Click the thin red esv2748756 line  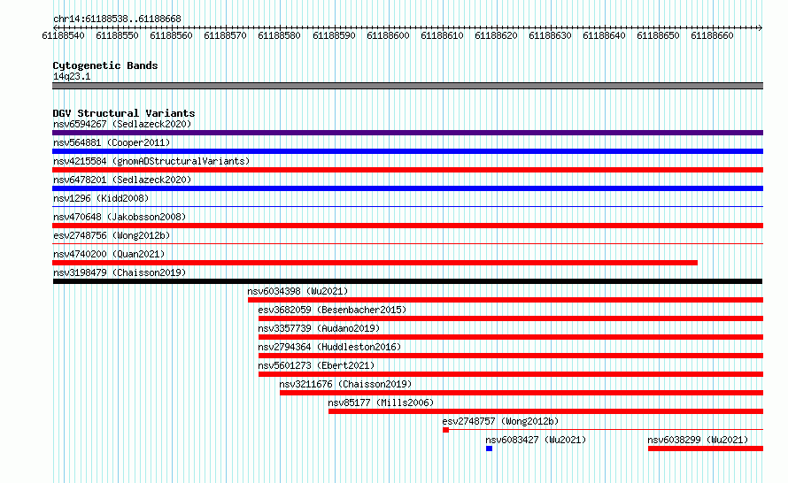[407, 243]
